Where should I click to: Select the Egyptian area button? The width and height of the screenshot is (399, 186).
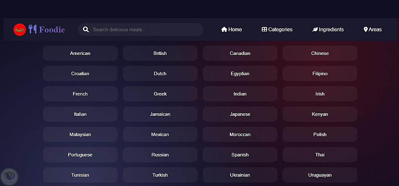pos(240,74)
